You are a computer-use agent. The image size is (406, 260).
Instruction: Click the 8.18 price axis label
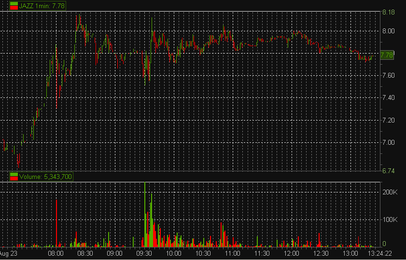[389, 12]
